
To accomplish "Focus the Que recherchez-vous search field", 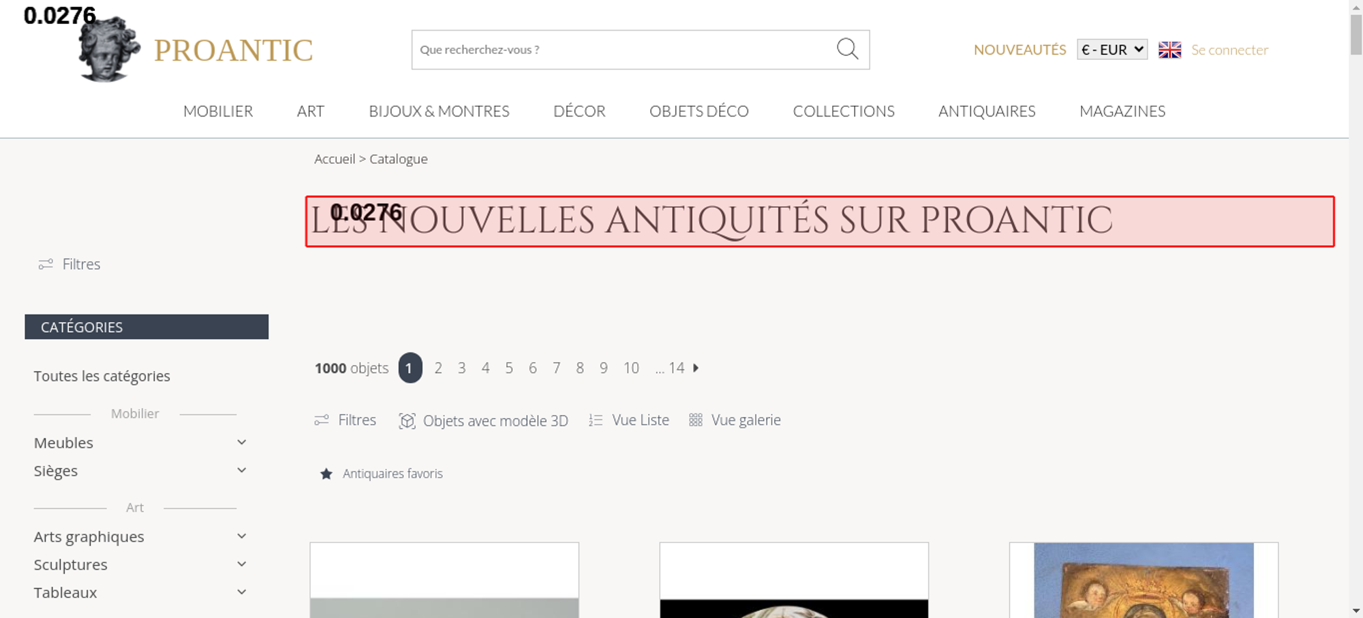I will (x=624, y=50).
